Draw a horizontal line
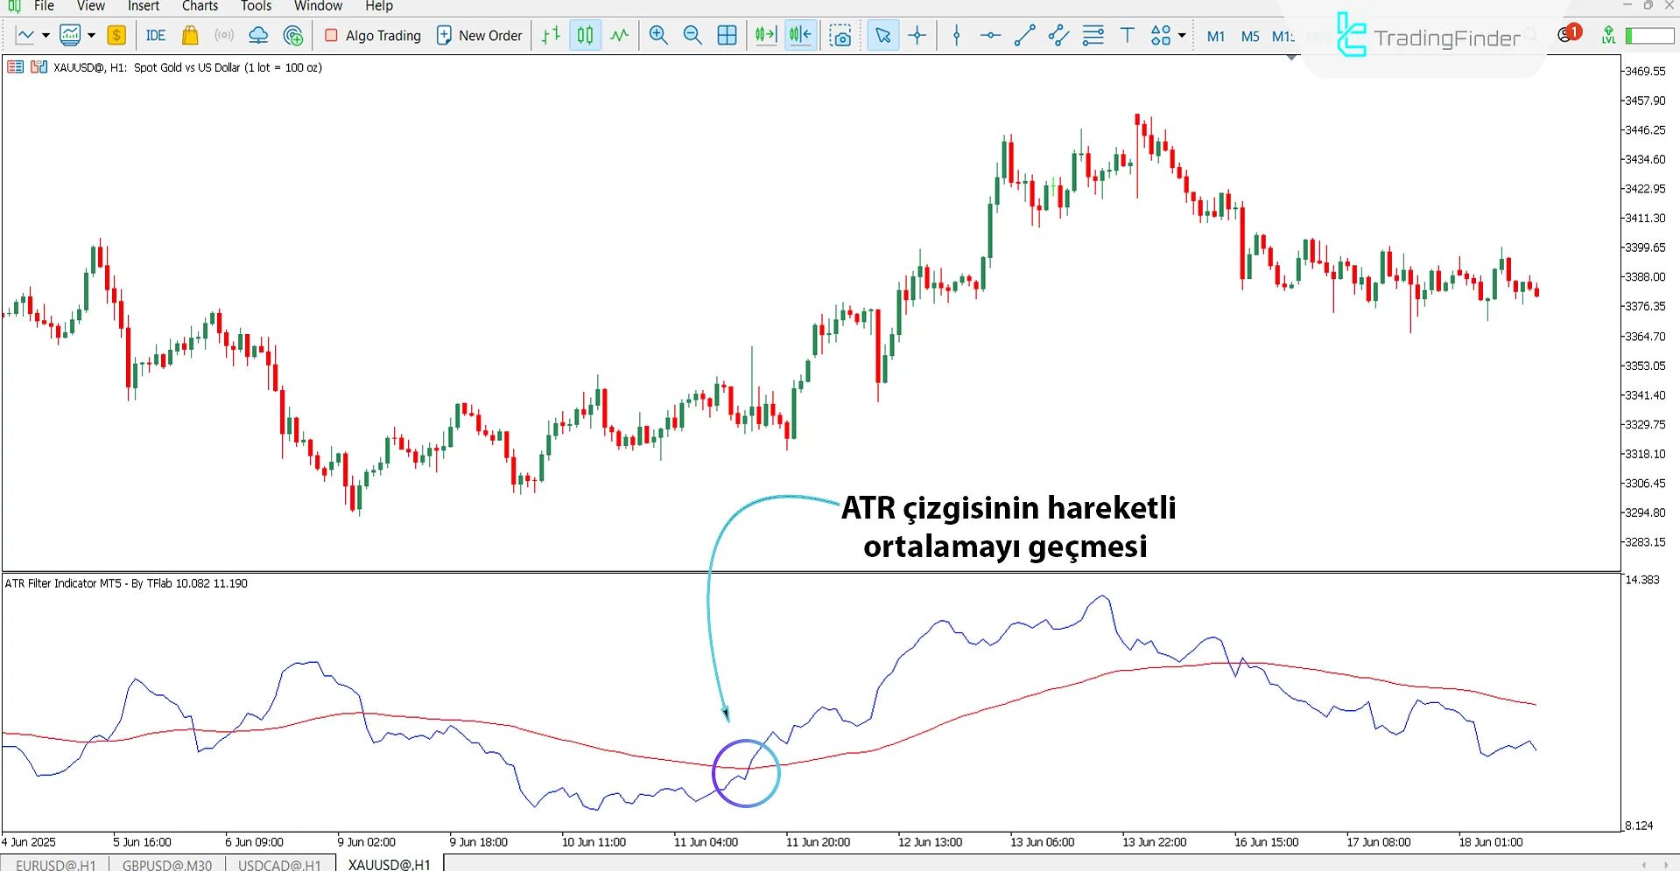1680x871 pixels. pyautogui.click(x=990, y=36)
